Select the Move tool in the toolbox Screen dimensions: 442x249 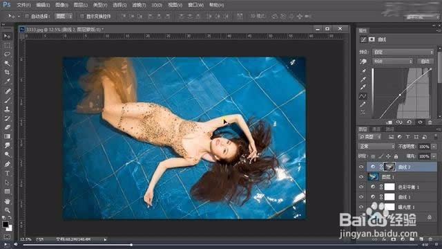8,36
